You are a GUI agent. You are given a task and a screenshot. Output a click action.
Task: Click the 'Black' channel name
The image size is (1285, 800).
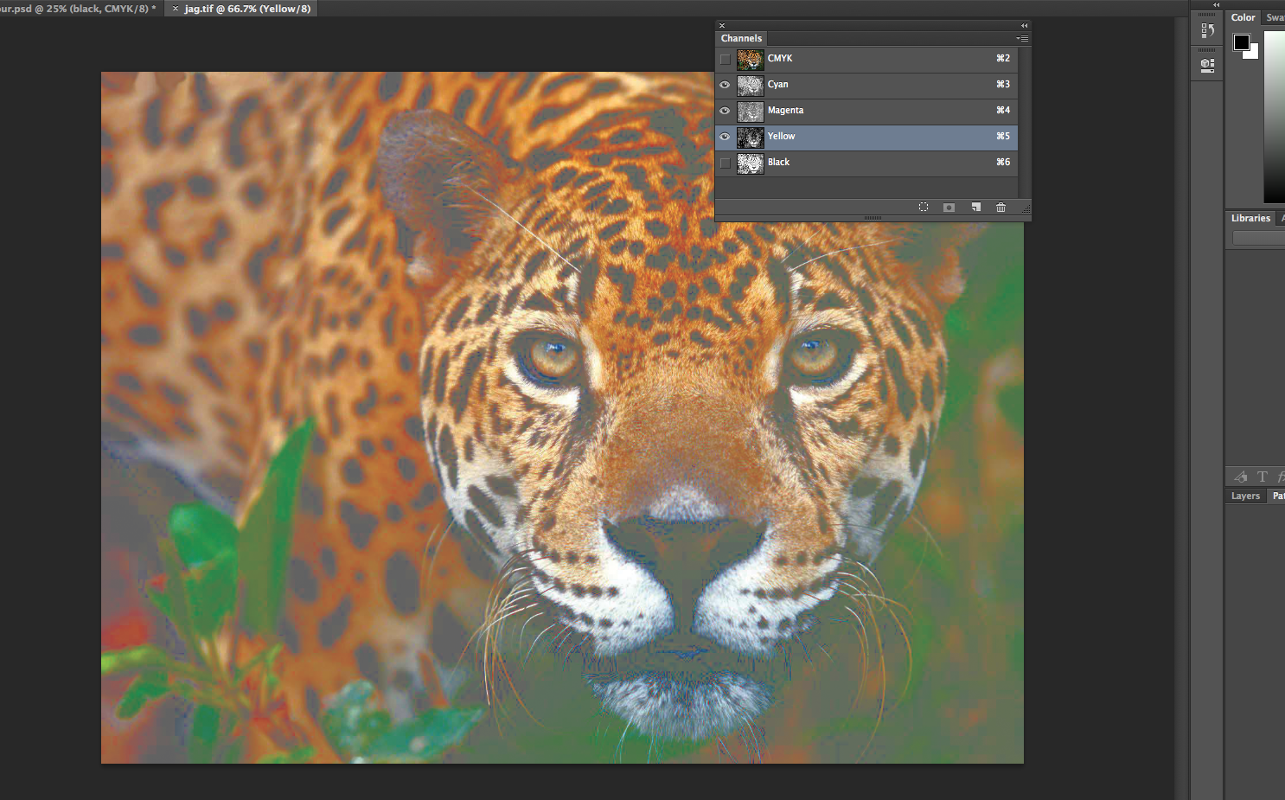pos(778,162)
